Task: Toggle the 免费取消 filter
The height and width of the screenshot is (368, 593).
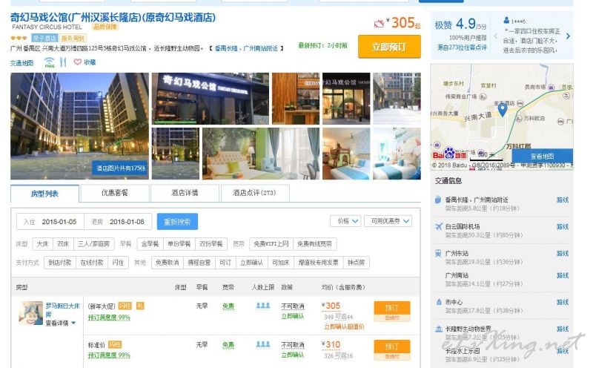Action: click(168, 263)
